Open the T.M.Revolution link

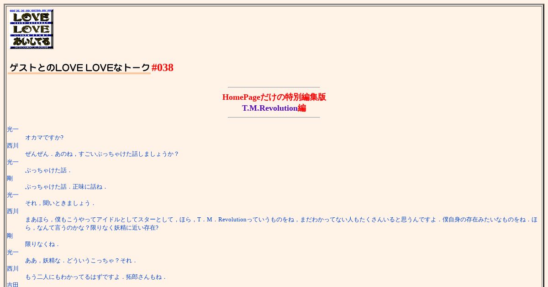pos(270,108)
